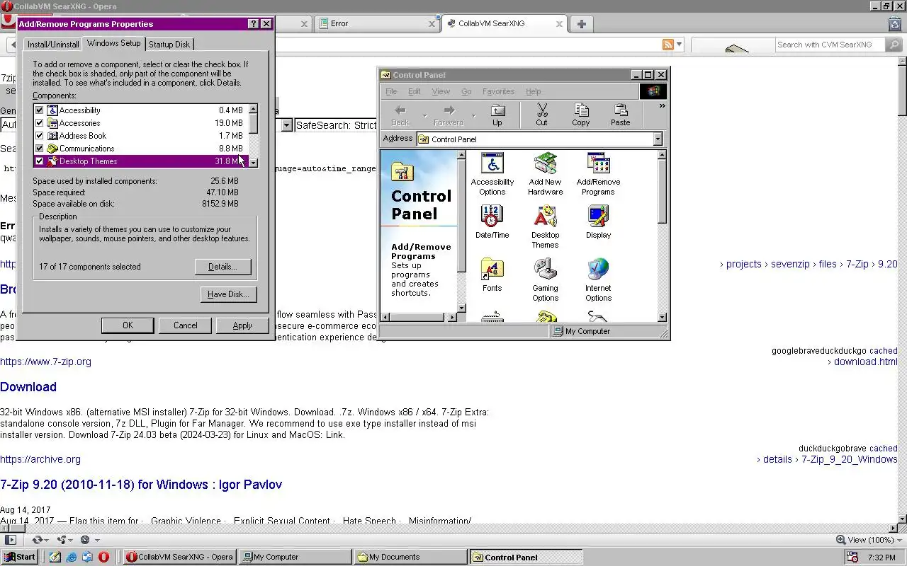Open the SafeSearch dropdown arrow on page
Image resolution: width=907 pixels, height=566 pixels.
[x=286, y=125]
